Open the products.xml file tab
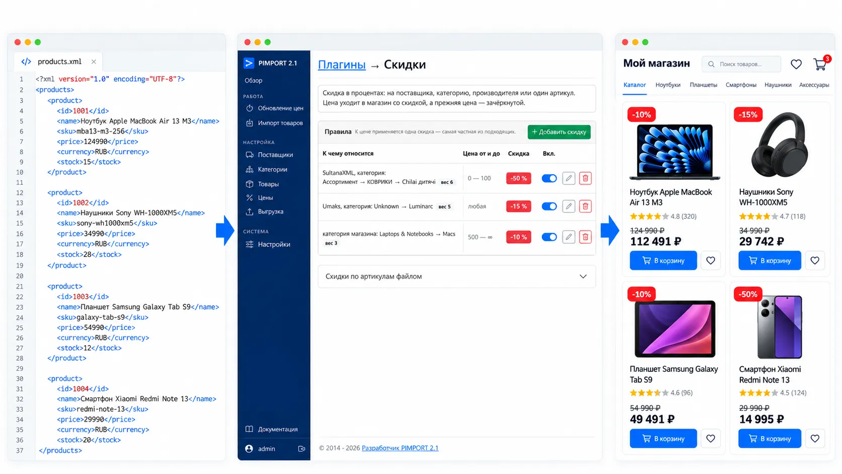The height and width of the screenshot is (474, 842). pyautogui.click(x=58, y=61)
